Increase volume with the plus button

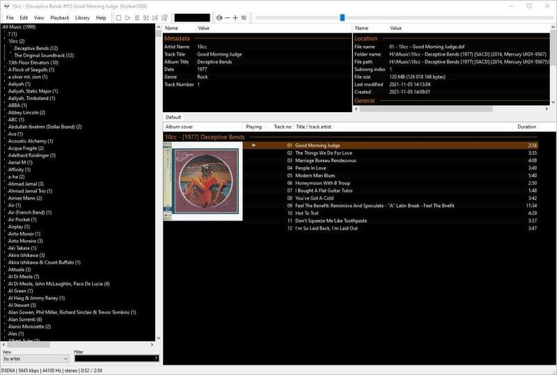(235, 17)
